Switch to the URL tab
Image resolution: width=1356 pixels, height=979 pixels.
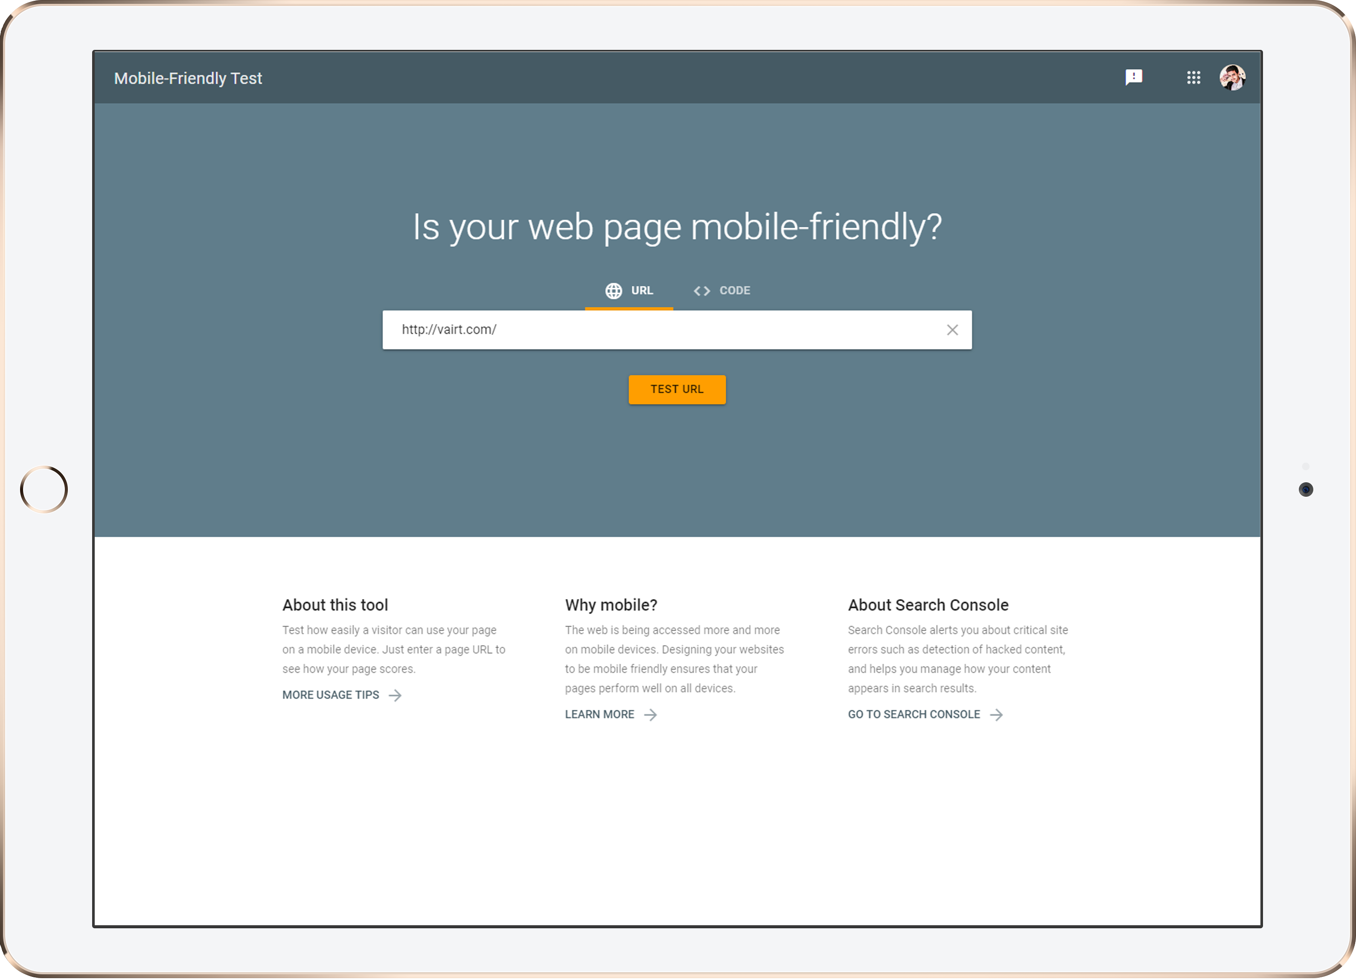[629, 291]
